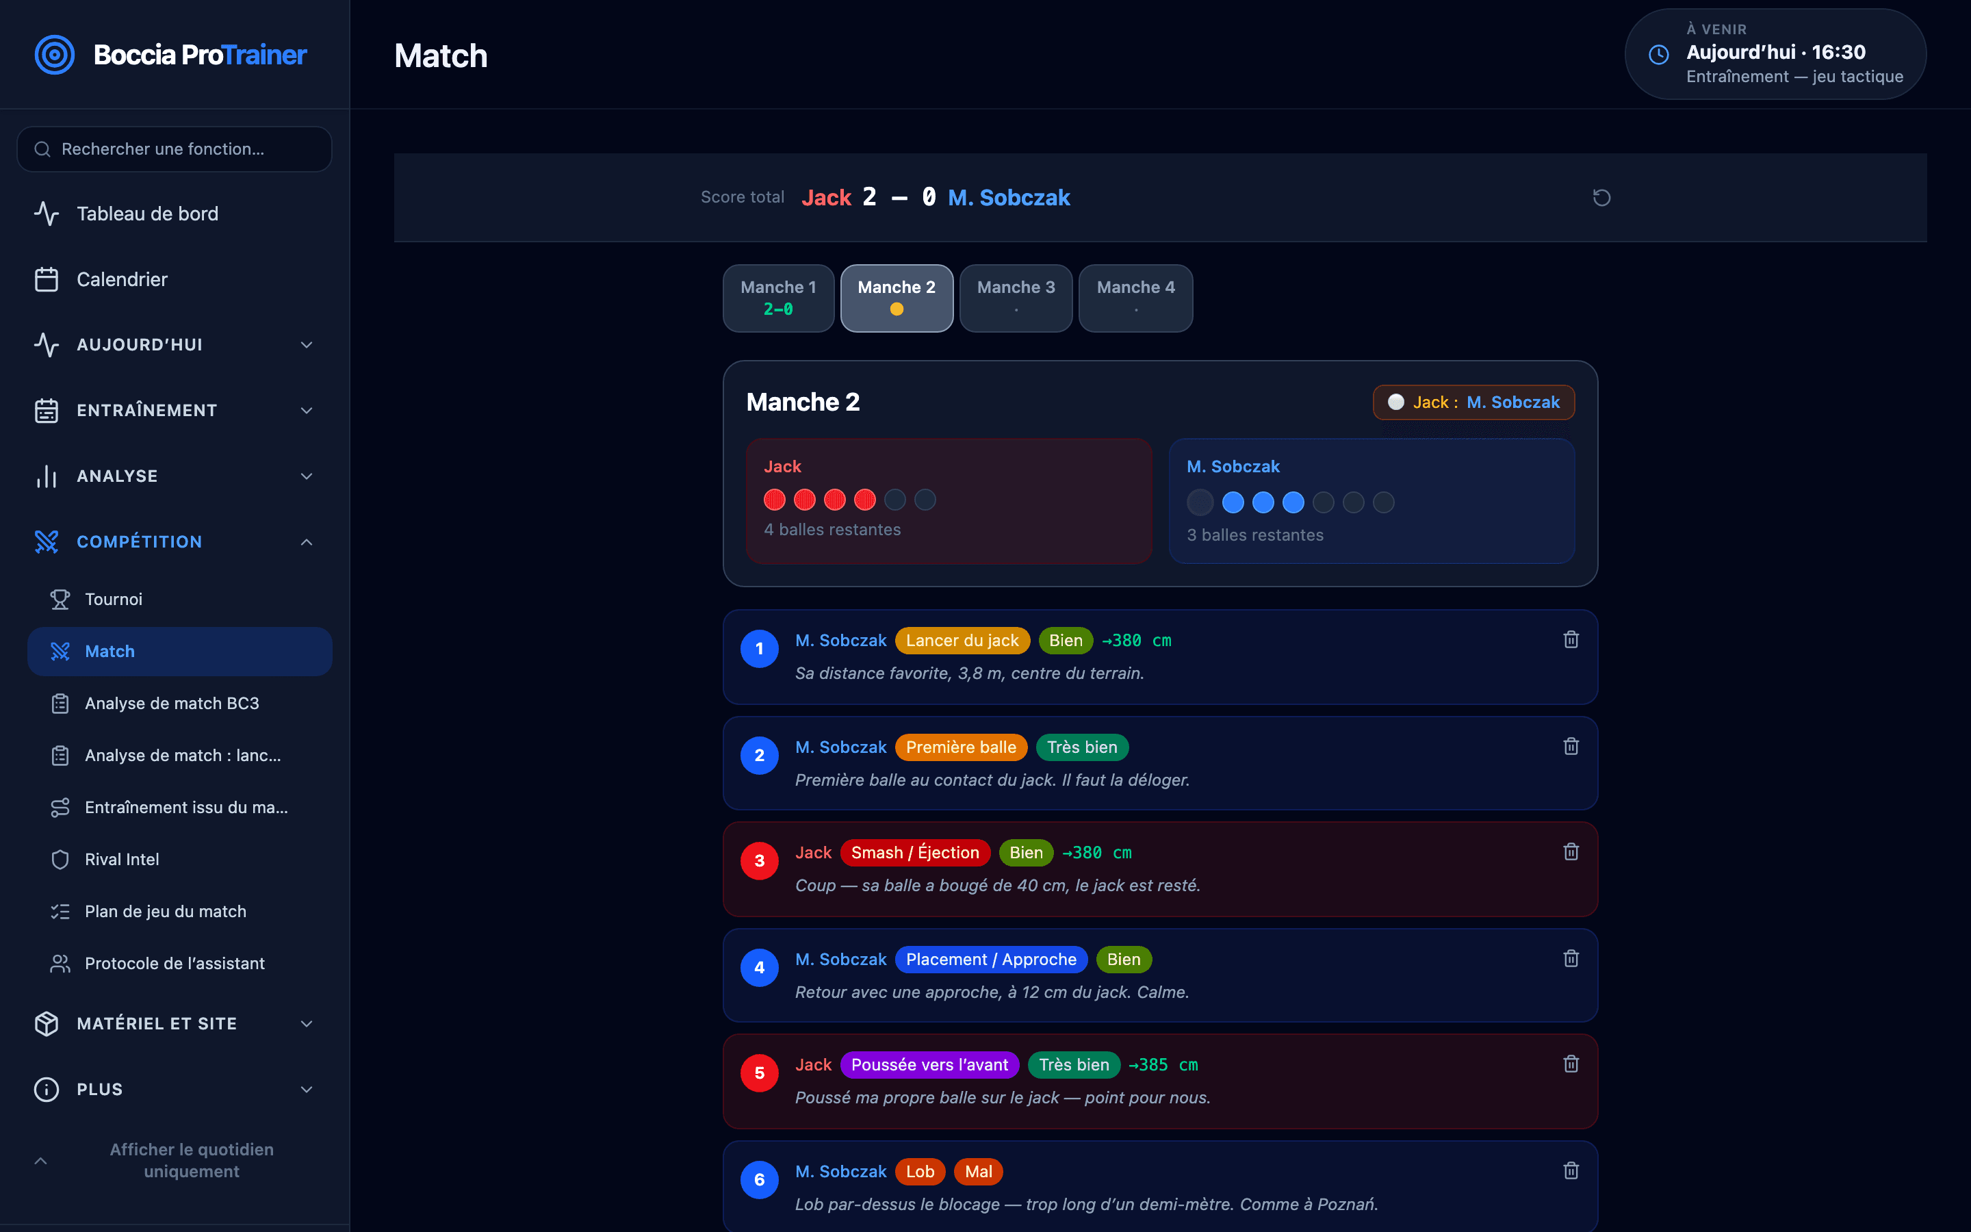
Task: Delete throw 2 Première balle entry
Action: tap(1571, 746)
